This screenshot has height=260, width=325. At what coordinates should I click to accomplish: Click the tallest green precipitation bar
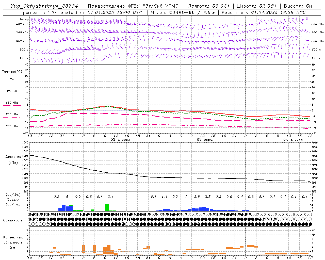pyautogui.click(x=107, y=207)
